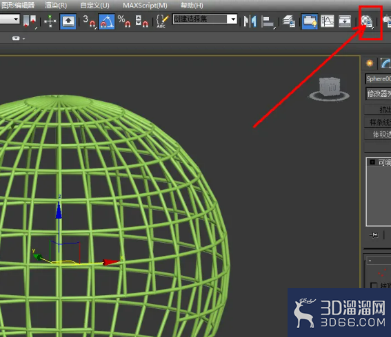391x337 pixels.
Task: Switch to the Create panel star tab
Action: point(370,63)
